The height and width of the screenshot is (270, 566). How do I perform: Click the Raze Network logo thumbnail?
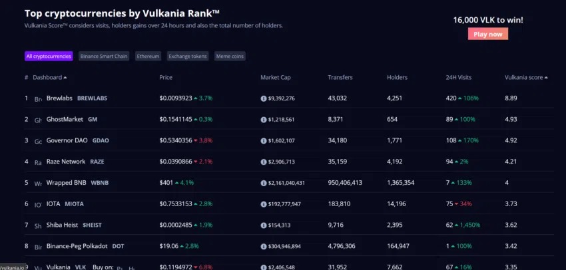pos(38,162)
